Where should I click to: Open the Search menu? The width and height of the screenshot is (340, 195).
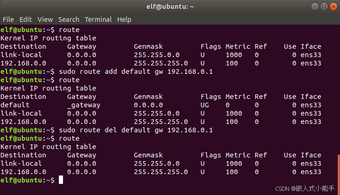69,19
